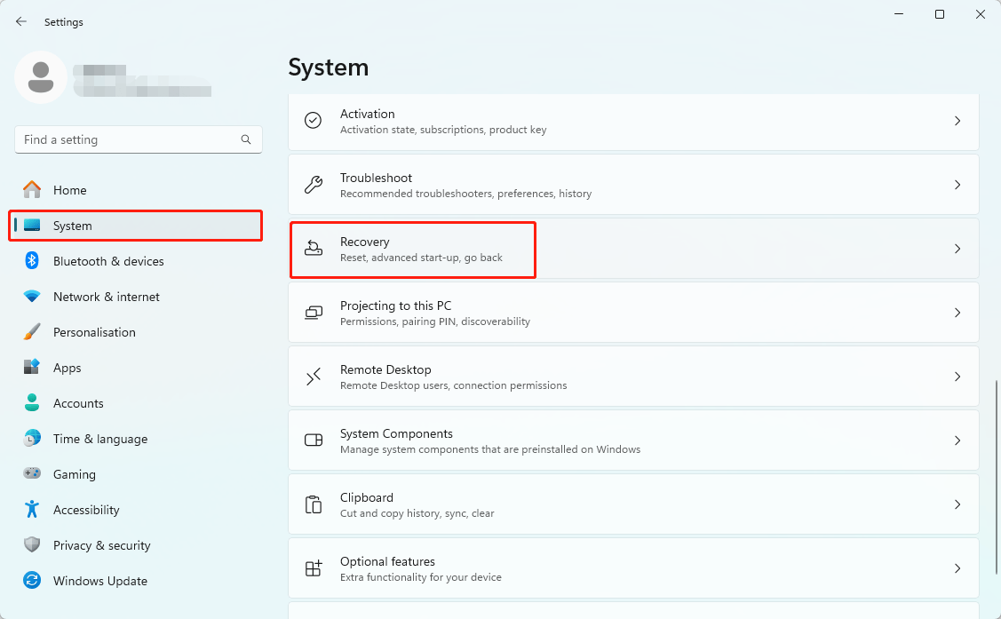Select Accounts in the sidebar
This screenshot has width=1001, height=619.
[x=78, y=403]
